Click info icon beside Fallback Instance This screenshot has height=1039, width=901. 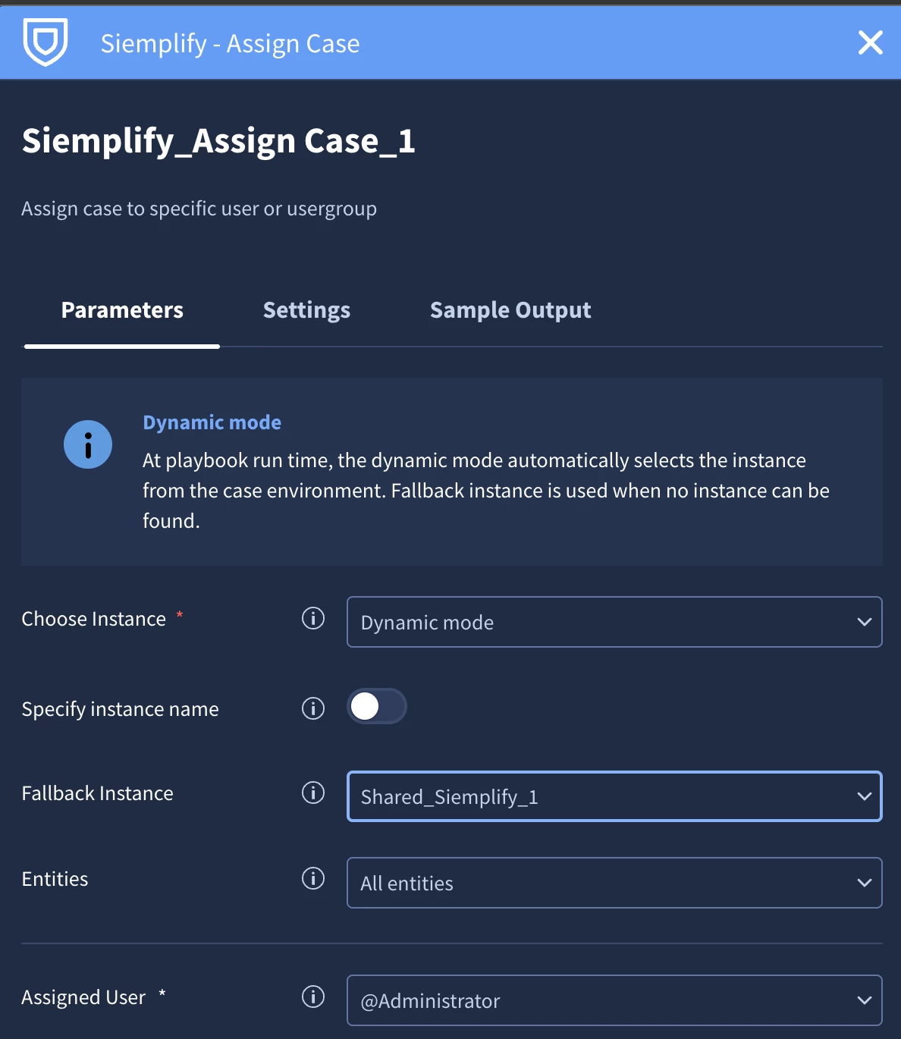(313, 793)
